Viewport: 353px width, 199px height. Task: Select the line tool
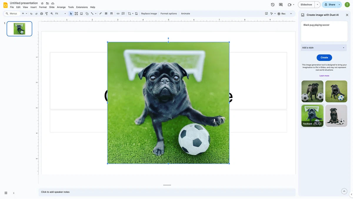(92, 14)
